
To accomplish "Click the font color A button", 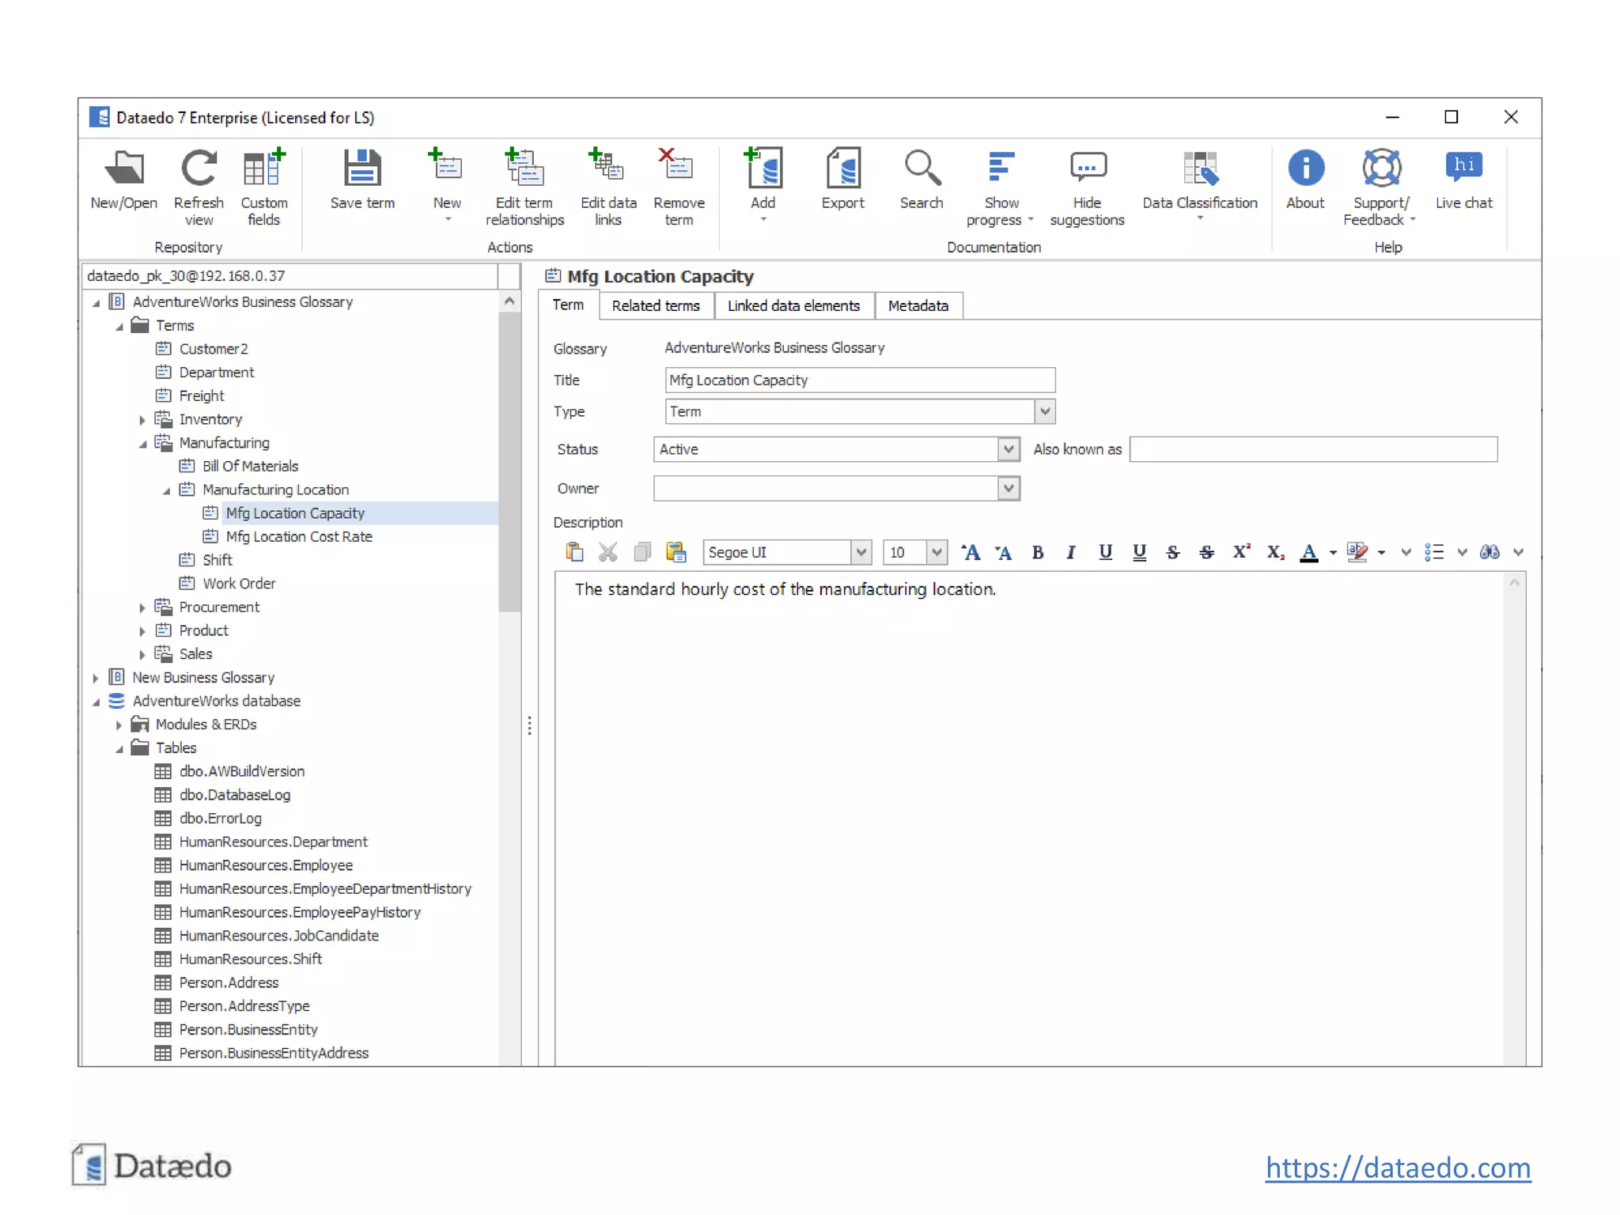I will point(1308,552).
